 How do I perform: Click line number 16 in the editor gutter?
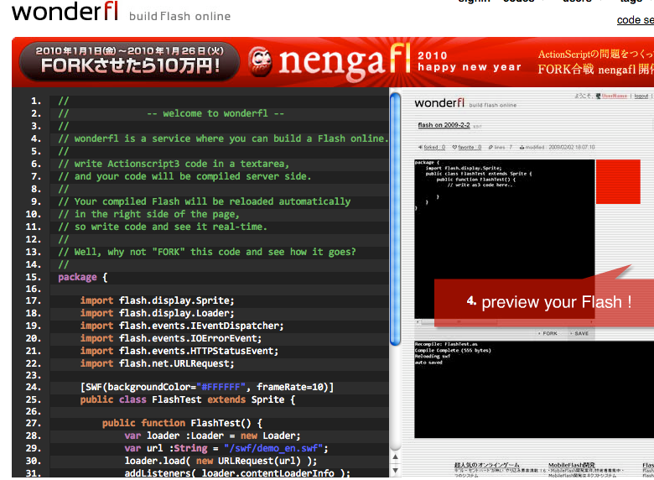34,289
